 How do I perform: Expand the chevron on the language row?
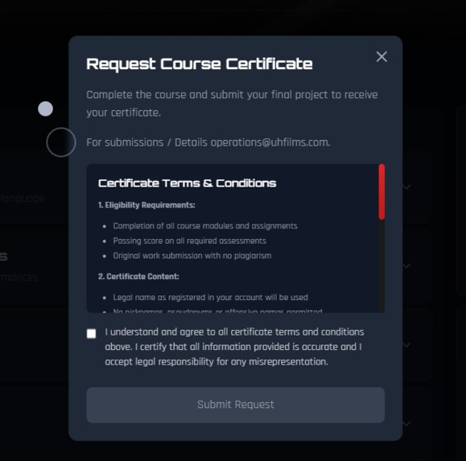tap(406, 187)
